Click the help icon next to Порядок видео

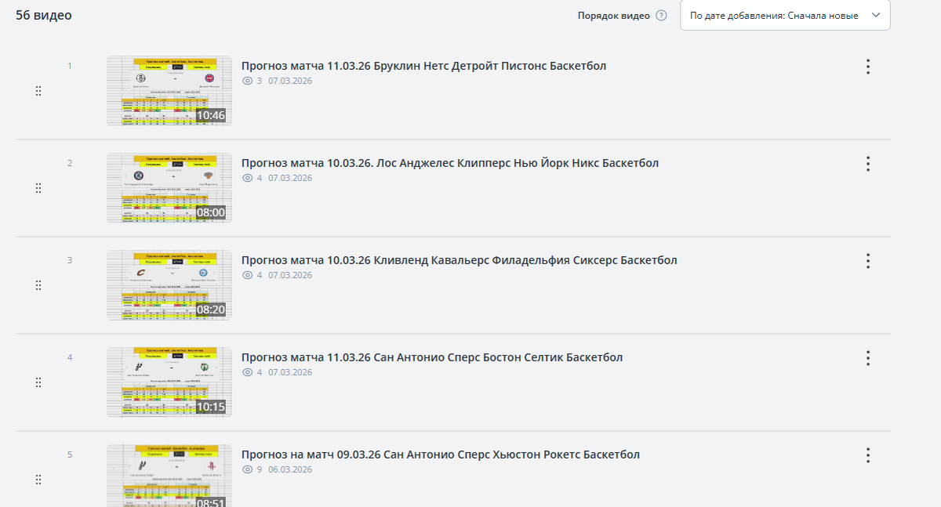tap(661, 16)
